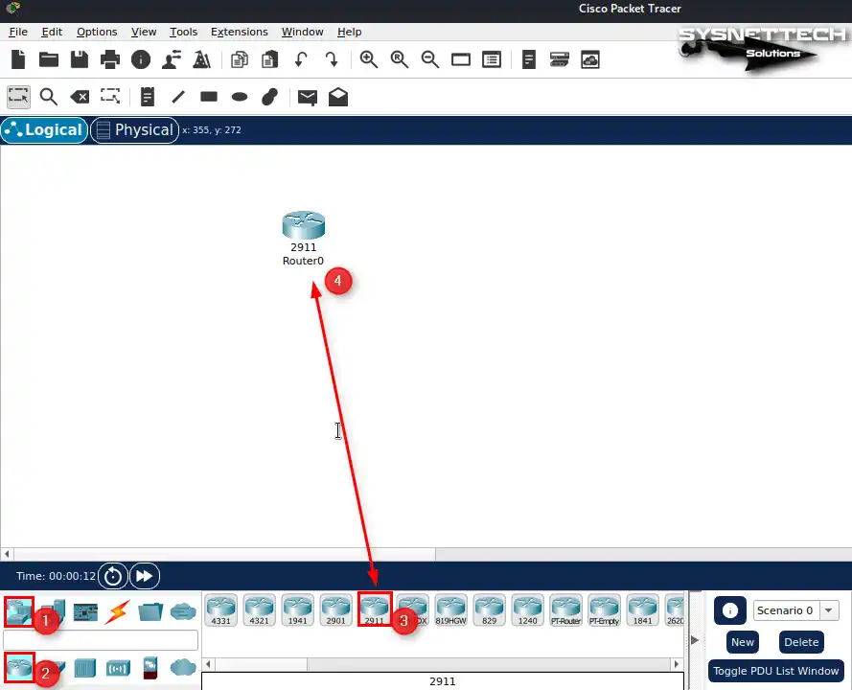
Task: Open a file via folder icon
Action: [x=48, y=59]
